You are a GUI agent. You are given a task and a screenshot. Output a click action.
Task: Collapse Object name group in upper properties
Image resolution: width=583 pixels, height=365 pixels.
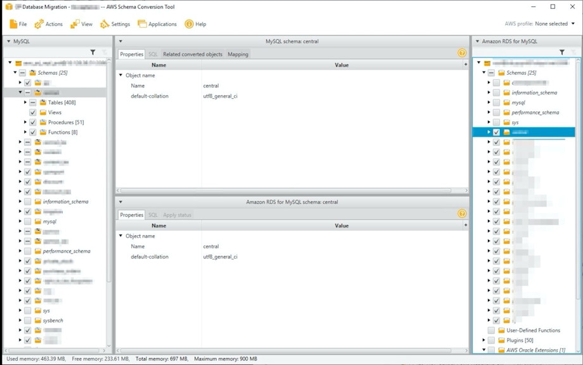(x=120, y=75)
